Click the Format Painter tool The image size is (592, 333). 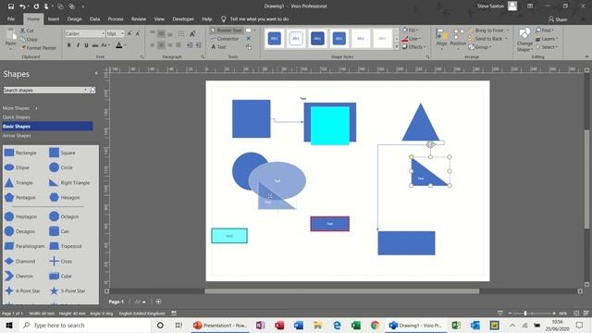point(39,47)
